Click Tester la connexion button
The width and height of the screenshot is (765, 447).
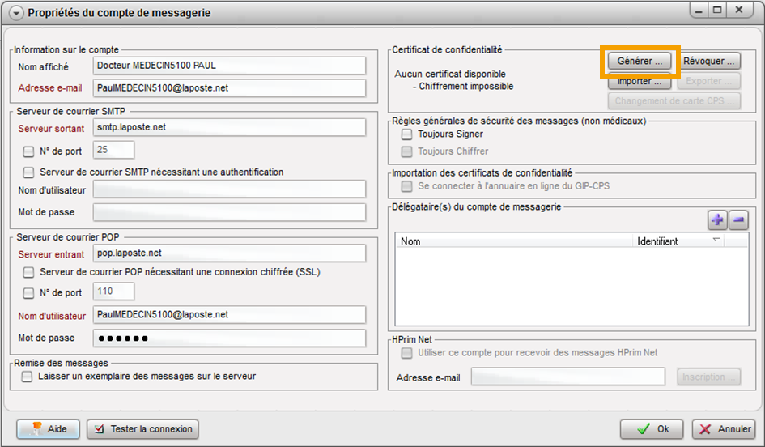(142, 429)
